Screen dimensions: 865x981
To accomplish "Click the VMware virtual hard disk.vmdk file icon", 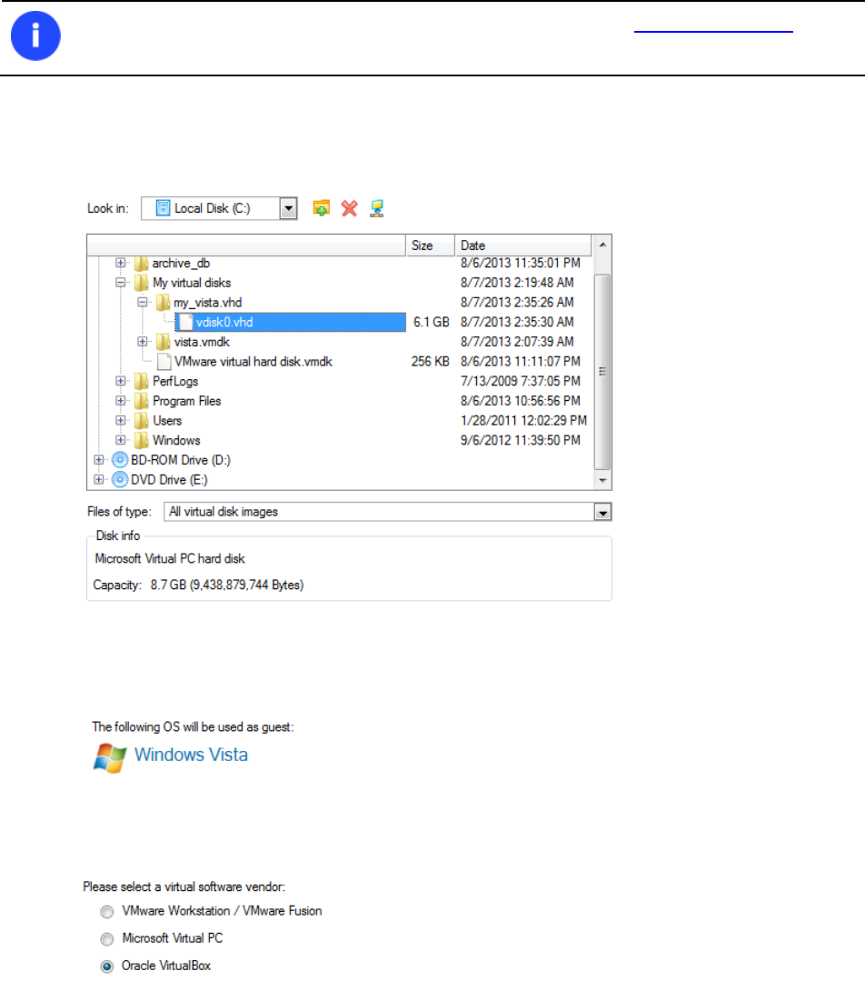I will point(164,362).
